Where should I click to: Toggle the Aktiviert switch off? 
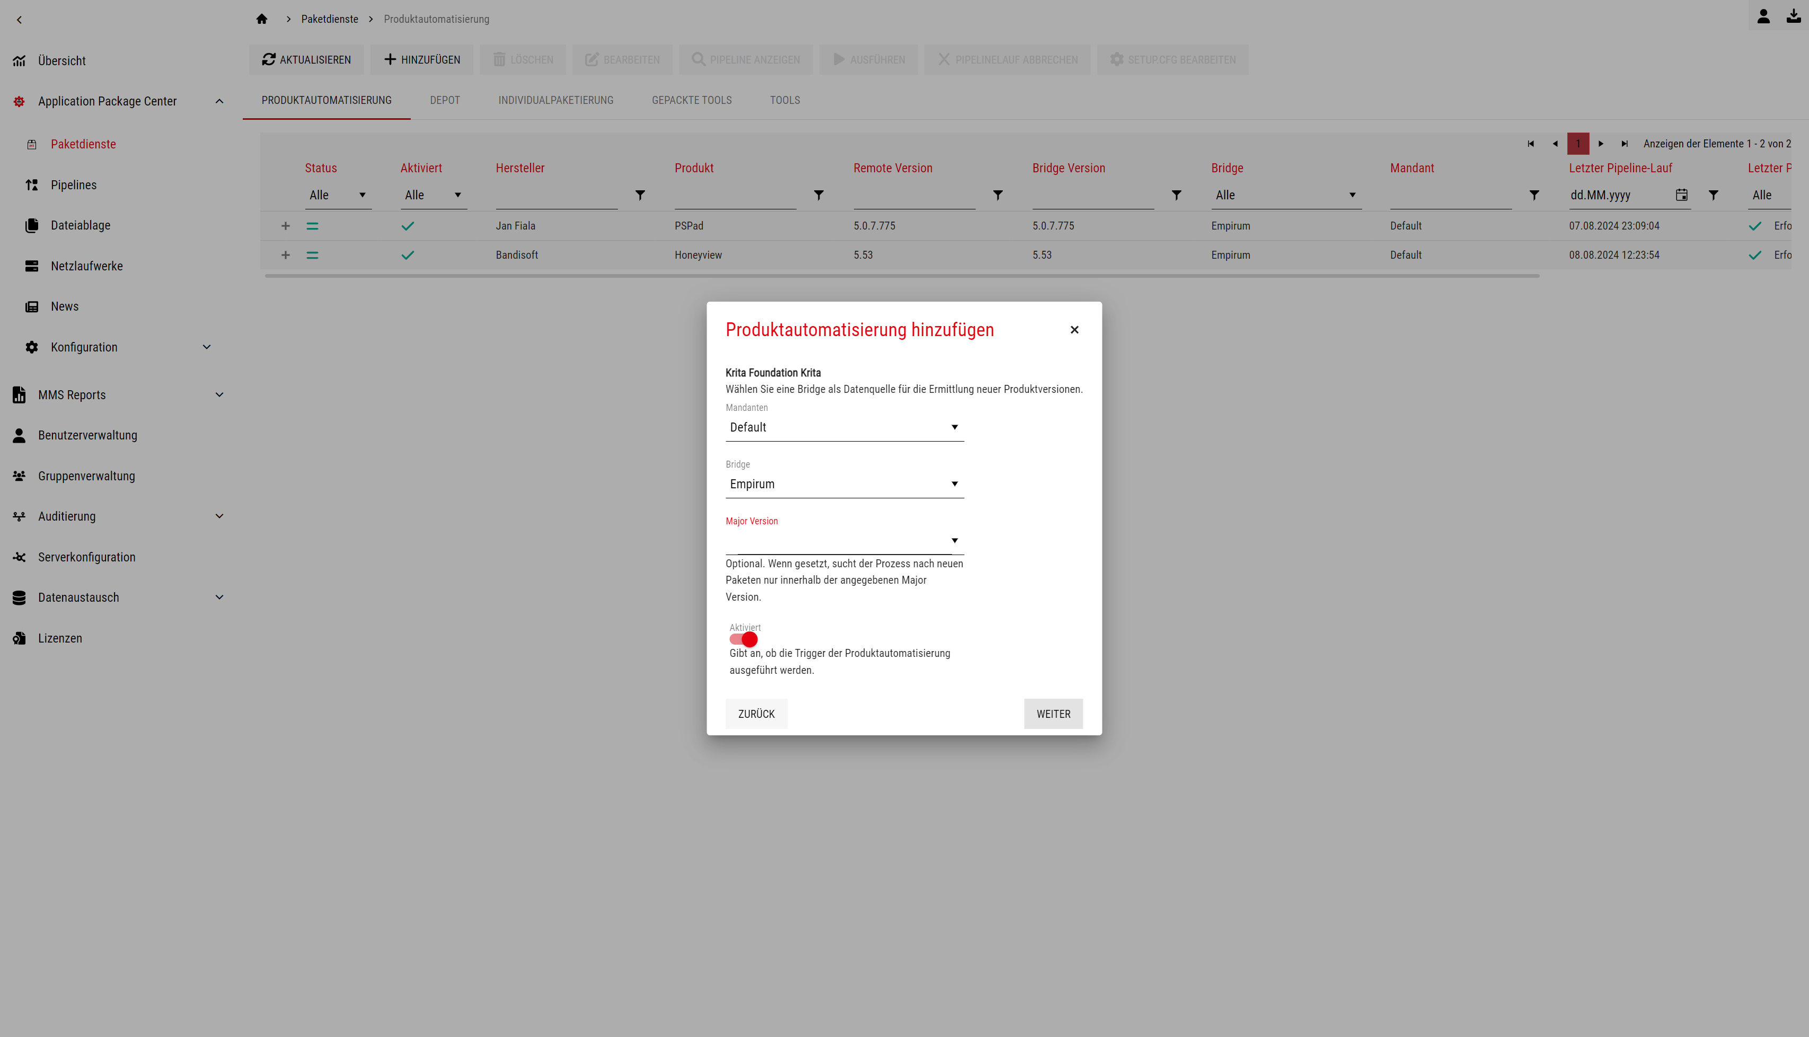coord(743,639)
